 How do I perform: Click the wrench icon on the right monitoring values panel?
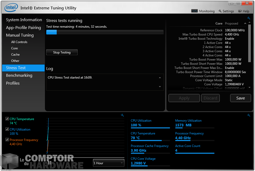coord(249,115)
